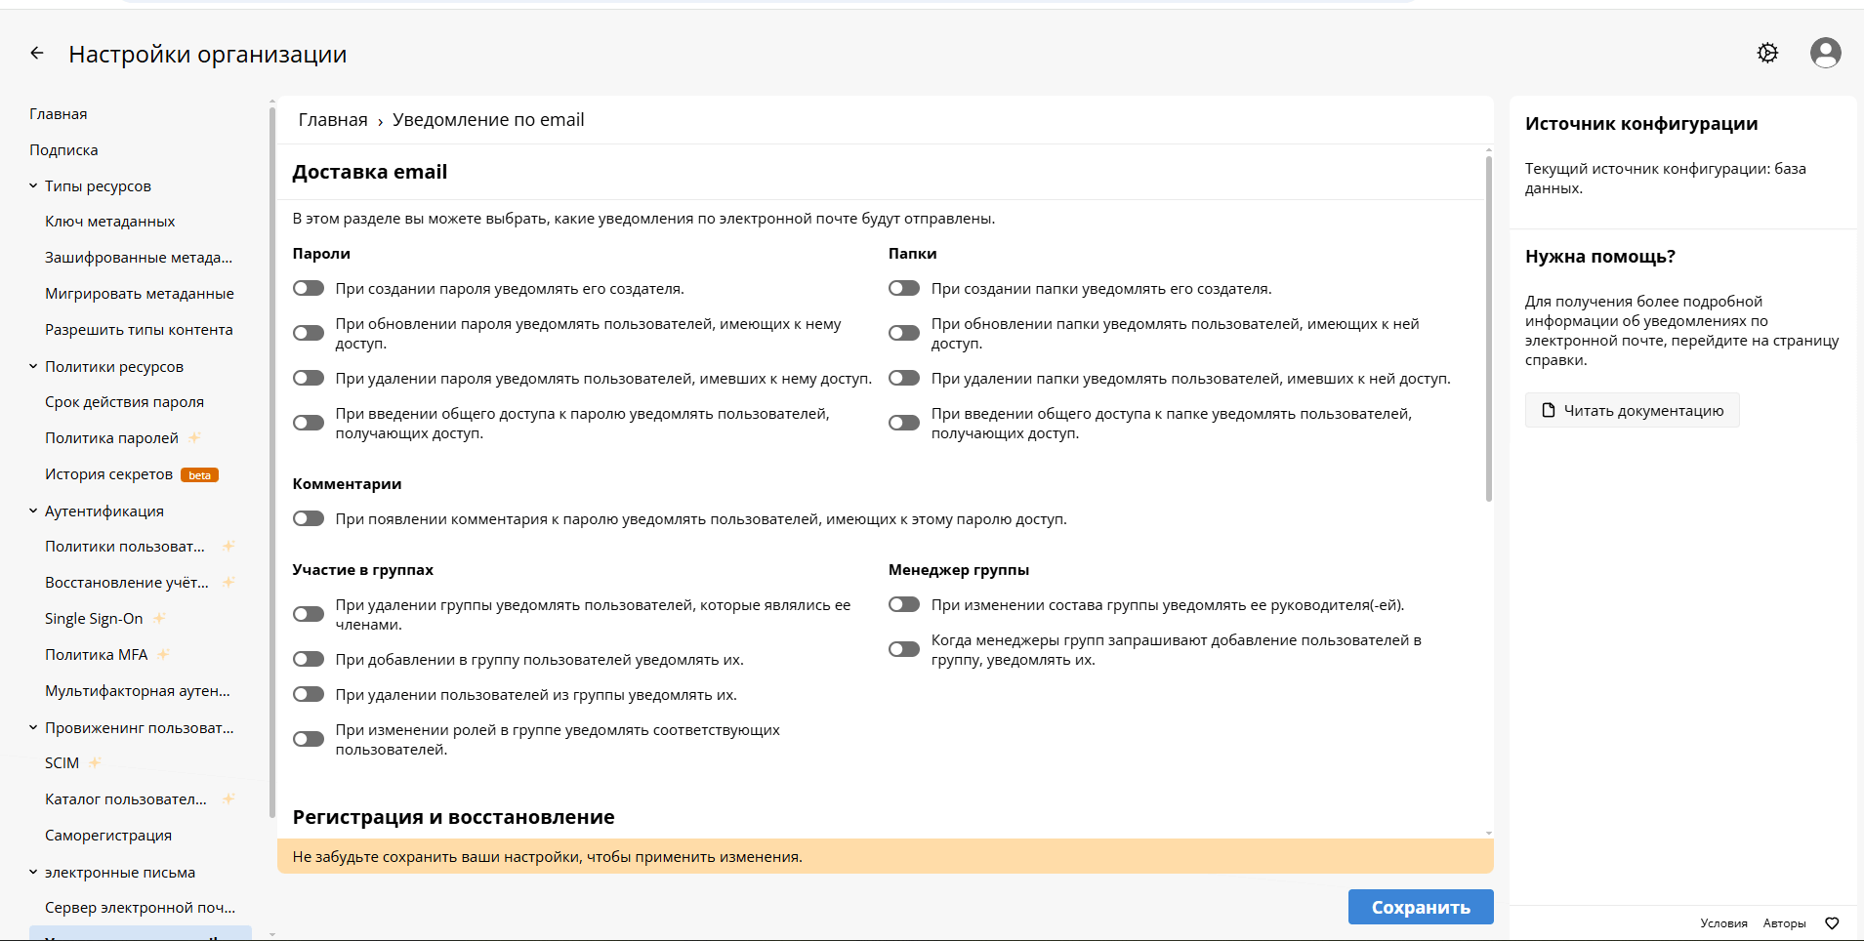The height and width of the screenshot is (941, 1864).
Task: Open Подписка in the sidebar
Action: tap(63, 150)
